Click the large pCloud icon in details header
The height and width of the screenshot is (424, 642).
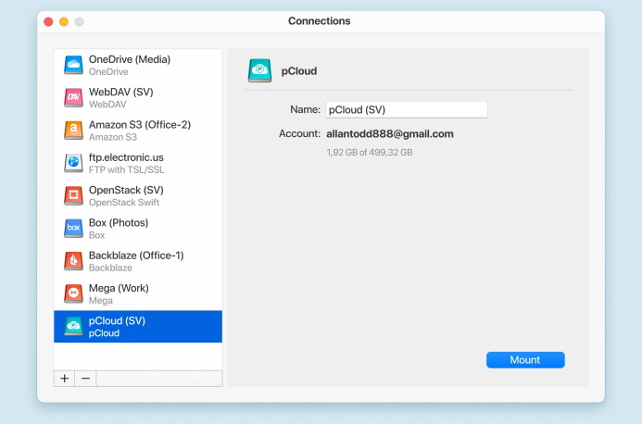tap(259, 70)
